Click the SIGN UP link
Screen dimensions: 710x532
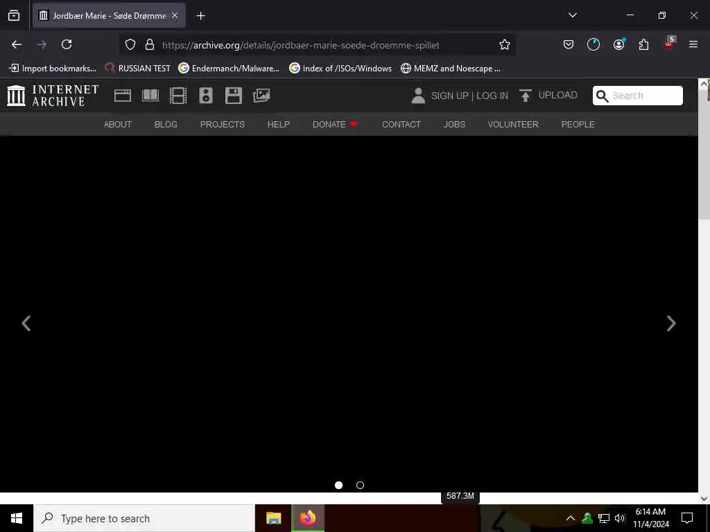449,96
